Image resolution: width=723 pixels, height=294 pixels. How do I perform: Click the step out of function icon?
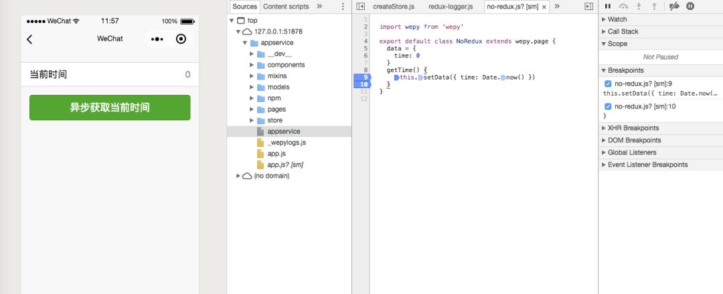(654, 7)
